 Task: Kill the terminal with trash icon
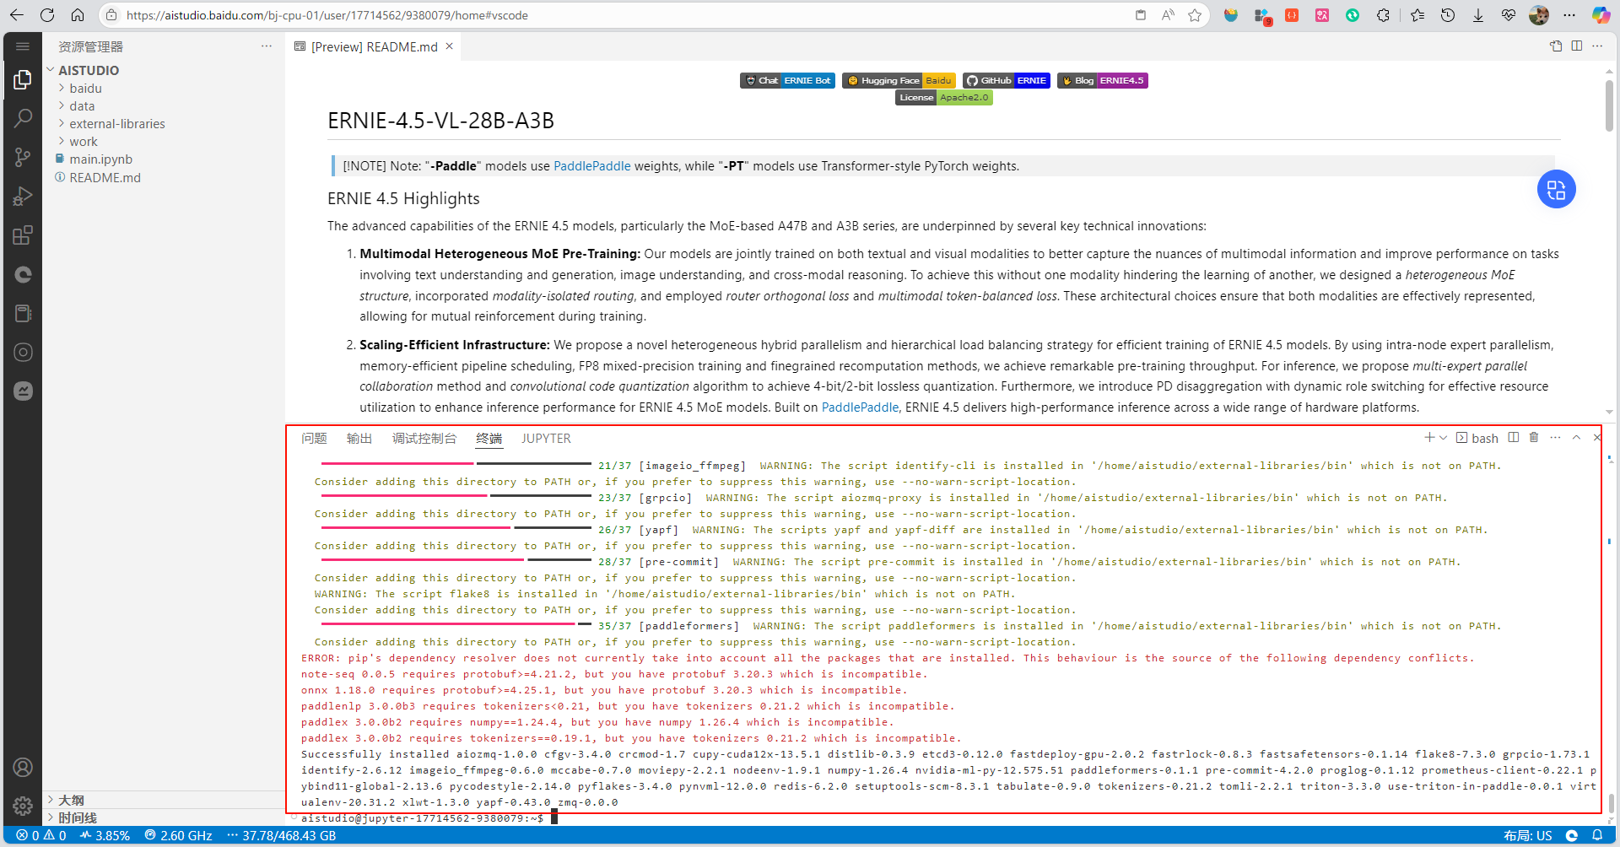coord(1534,438)
